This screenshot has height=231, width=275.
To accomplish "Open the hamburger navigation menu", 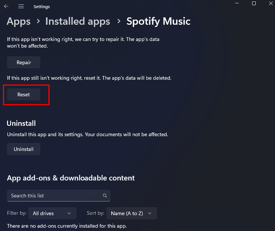I will pos(21,6).
